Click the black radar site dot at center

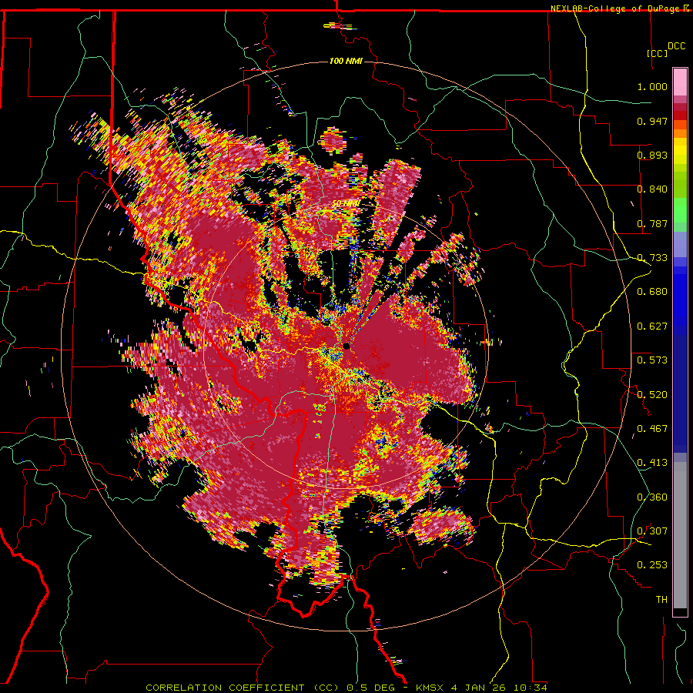(346, 346)
